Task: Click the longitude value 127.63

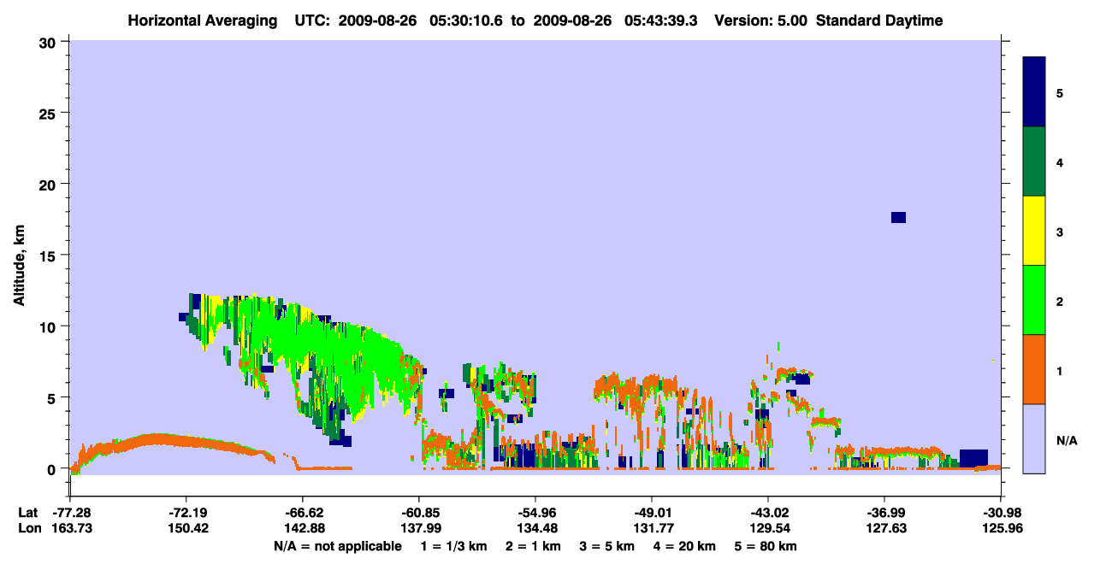Action: (x=884, y=528)
